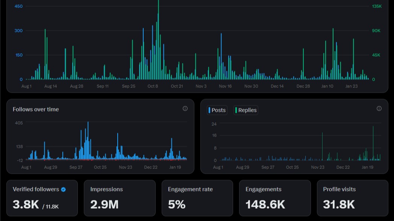The image size is (394, 221).
Task: Click the tallest bar in follows chart
Action: tap(88, 140)
